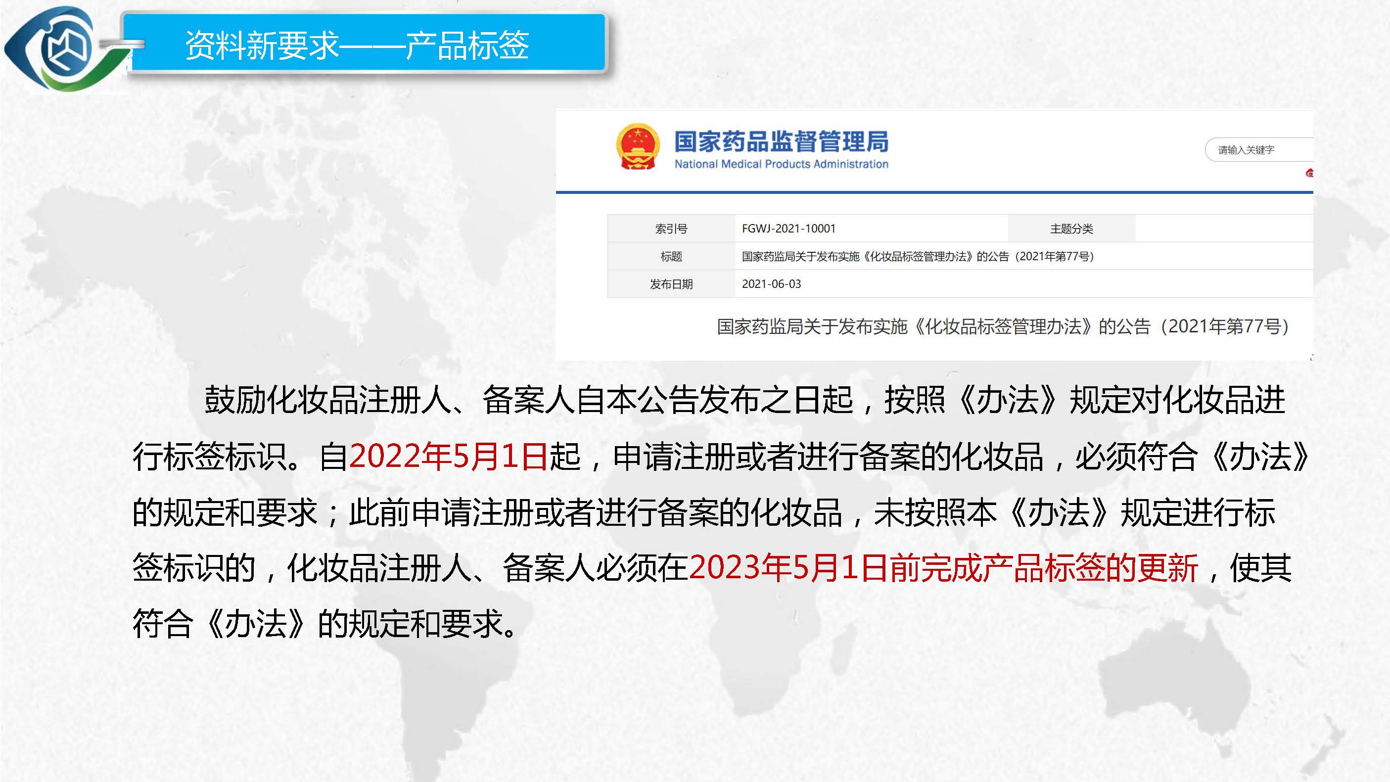Click red text 2023年5月1日前完成产品标签的更新

(x=943, y=568)
